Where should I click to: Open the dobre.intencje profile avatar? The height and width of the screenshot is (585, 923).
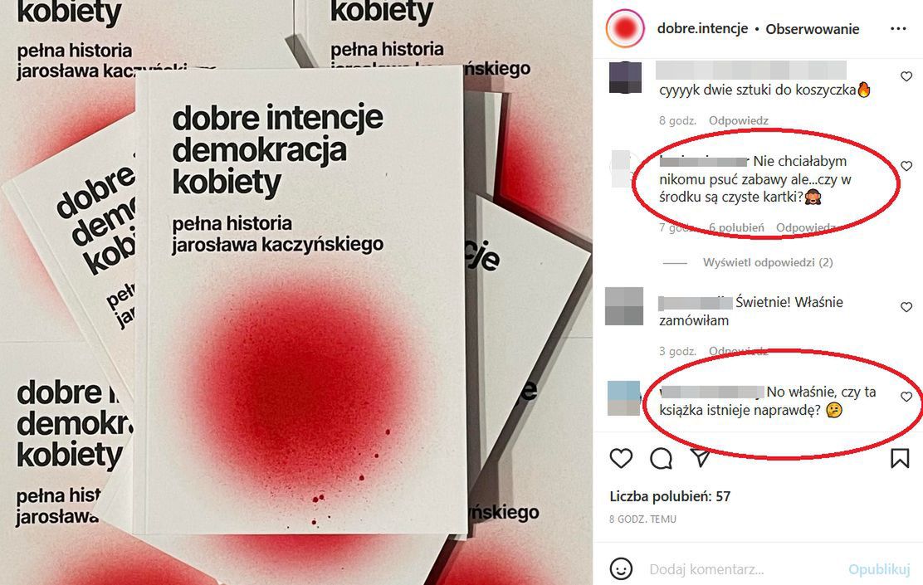tap(625, 28)
